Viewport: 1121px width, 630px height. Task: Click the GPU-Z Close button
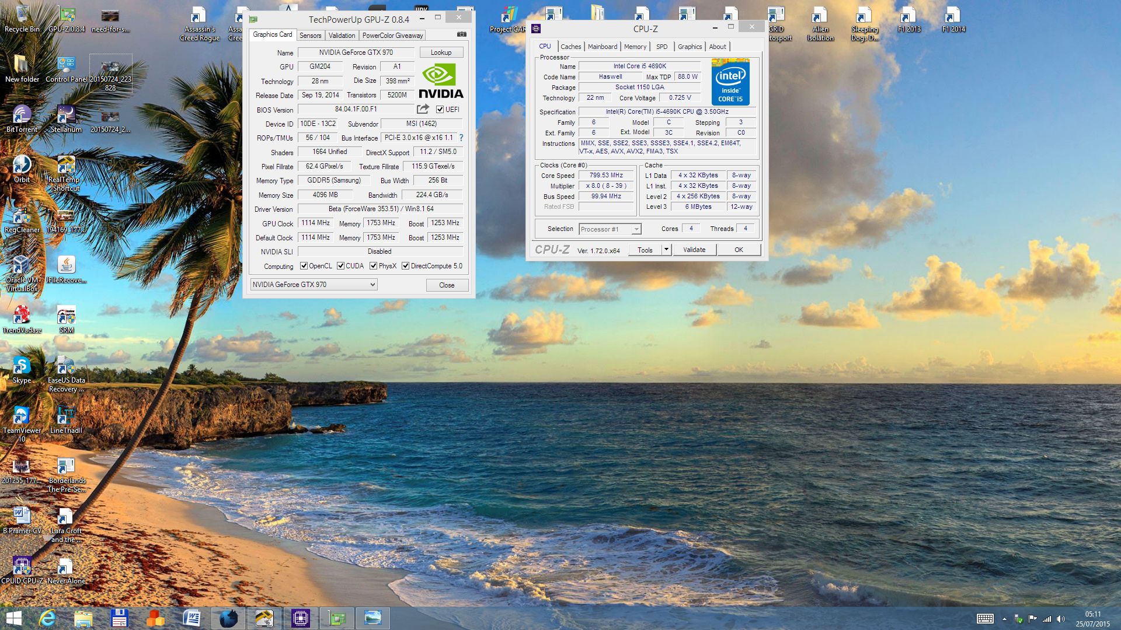point(447,285)
